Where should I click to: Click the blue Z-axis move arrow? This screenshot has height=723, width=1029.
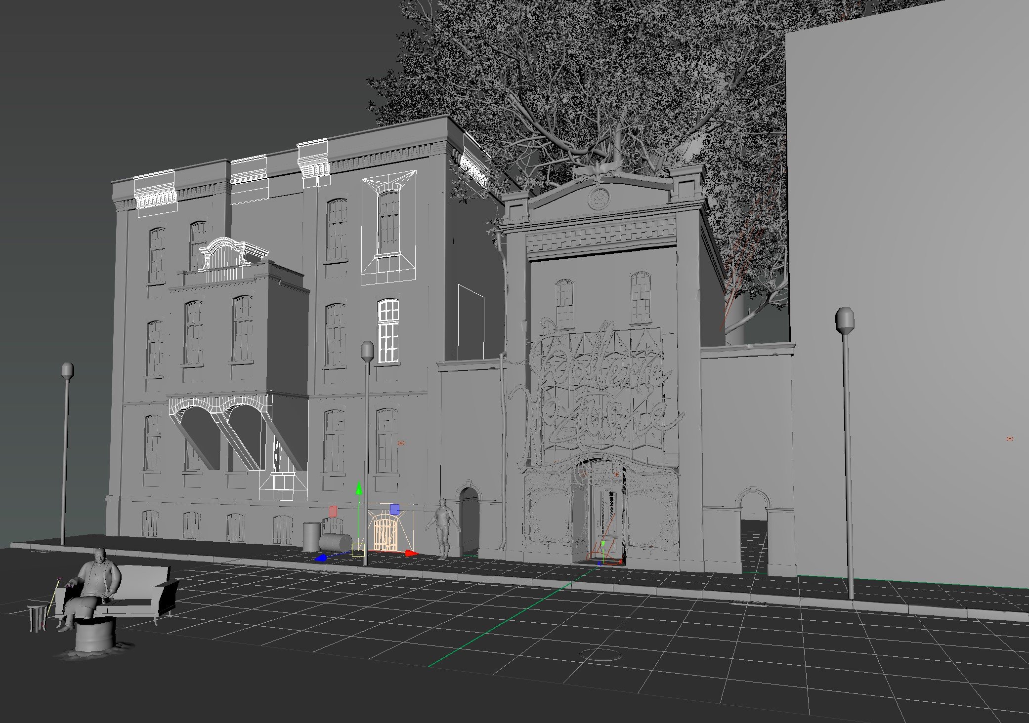[x=321, y=558]
